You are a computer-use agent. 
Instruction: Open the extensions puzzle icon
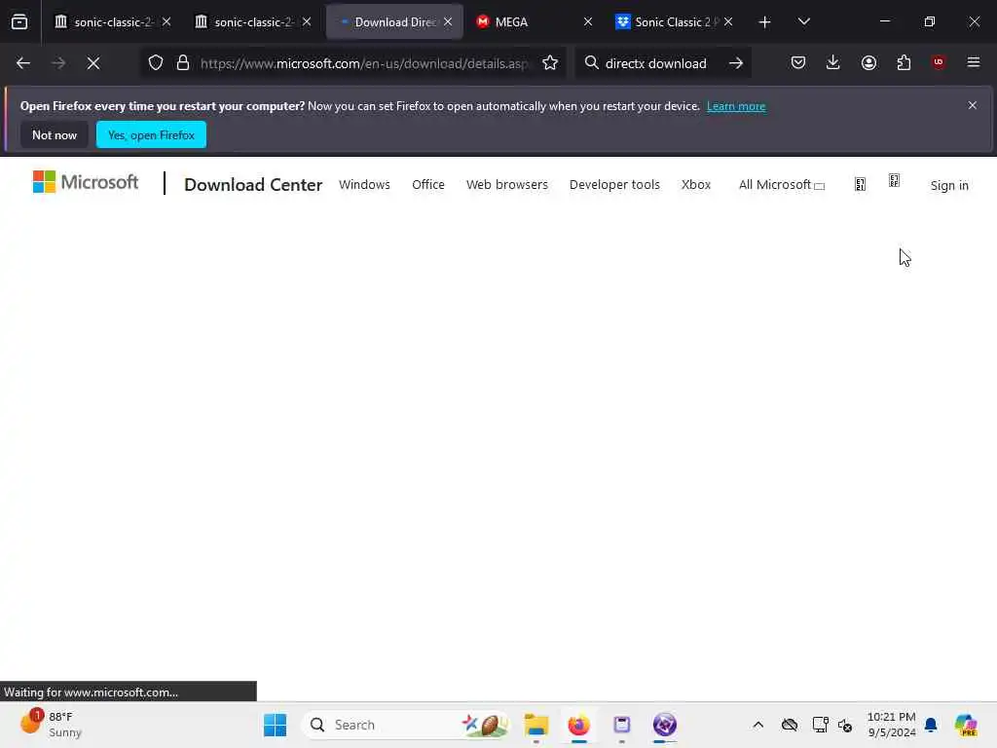904,62
